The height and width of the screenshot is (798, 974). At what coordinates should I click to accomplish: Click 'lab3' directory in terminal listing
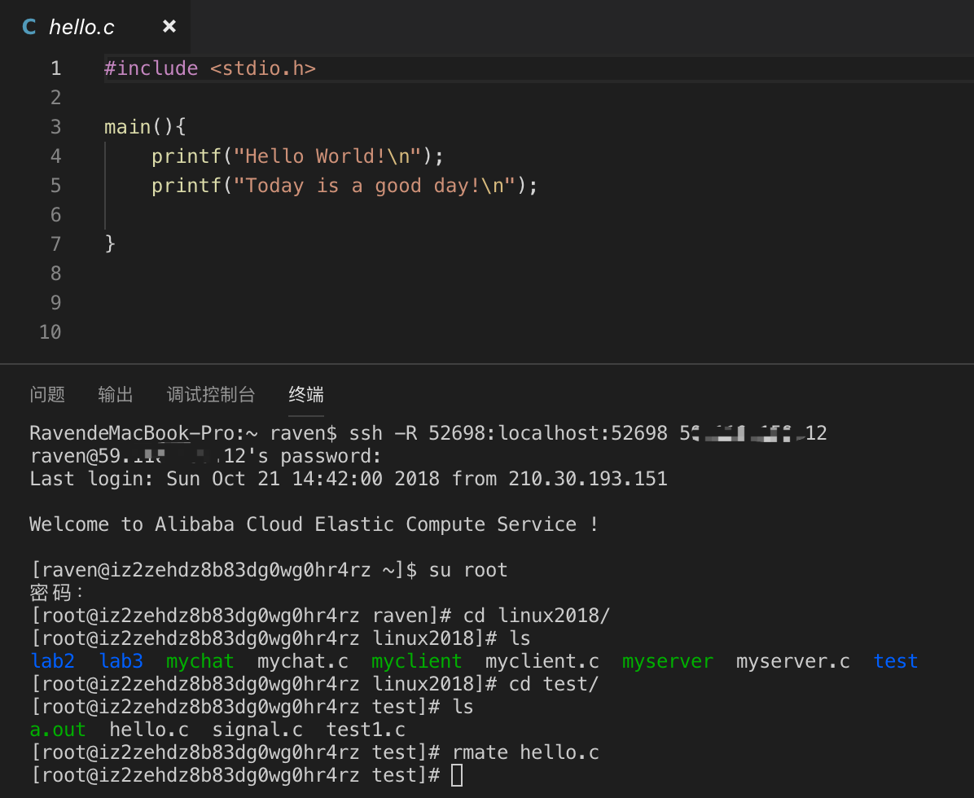[x=121, y=661]
